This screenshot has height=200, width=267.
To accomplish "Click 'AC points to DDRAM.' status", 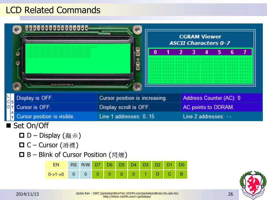I will pos(221,107).
